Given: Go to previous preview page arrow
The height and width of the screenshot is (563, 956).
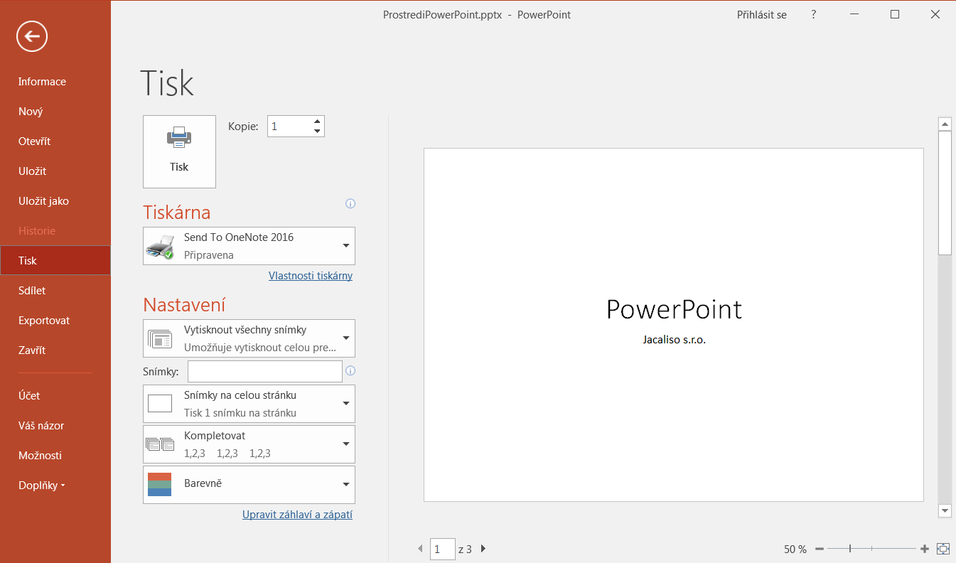Looking at the screenshot, I should [420, 549].
